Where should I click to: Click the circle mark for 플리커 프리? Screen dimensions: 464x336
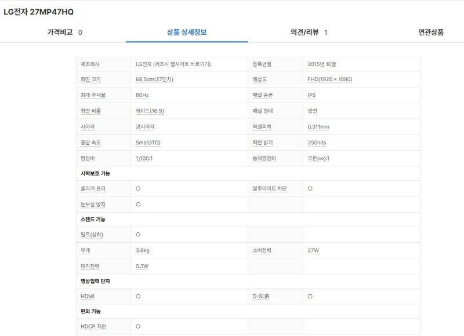[138, 188]
